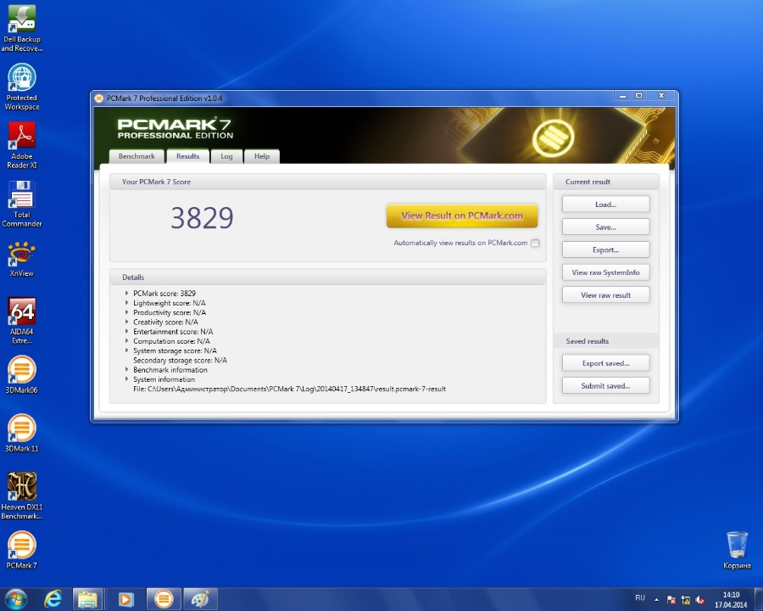This screenshot has width=763, height=611.
Task: Click the Show desktop strip
Action: click(x=759, y=599)
